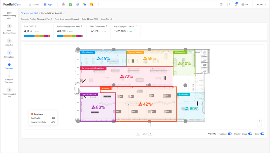Click the '1 of 2' page indicator
Image resolution: width=270 pixels, height=153 pixels.
click(x=144, y=134)
